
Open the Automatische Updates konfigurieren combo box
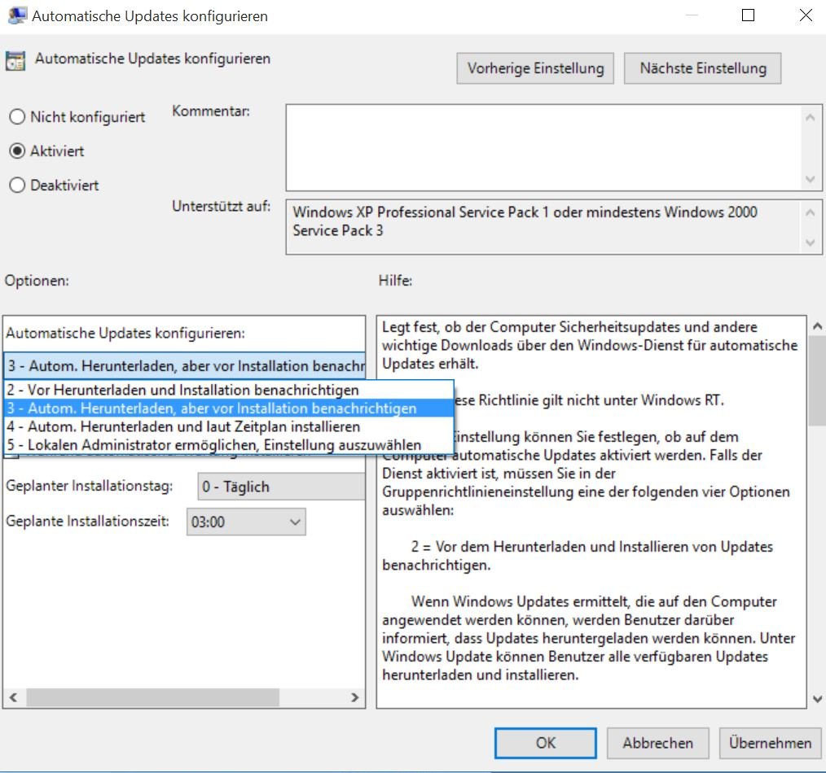[x=184, y=365]
